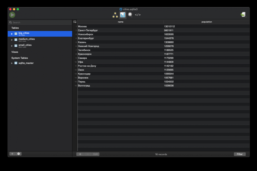Select population value 13010112

pyautogui.click(x=169, y=26)
